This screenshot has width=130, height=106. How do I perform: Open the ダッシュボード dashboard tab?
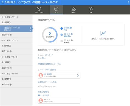point(39,10)
